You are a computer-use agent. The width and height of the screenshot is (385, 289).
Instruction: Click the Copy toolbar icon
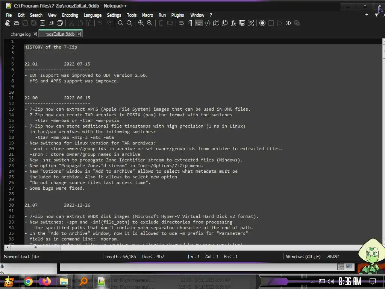(x=80, y=23)
